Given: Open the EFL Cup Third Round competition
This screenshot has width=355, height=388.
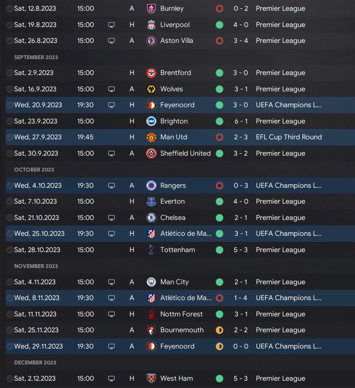Looking at the screenshot, I should (x=289, y=137).
